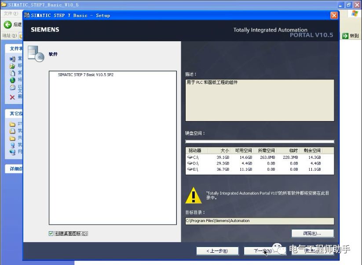The image size is (362, 265).
Task: Click Explorer sidebar move file icon
Action: tap(12, 66)
